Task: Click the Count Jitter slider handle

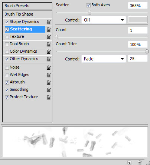Action: tap(147, 51)
